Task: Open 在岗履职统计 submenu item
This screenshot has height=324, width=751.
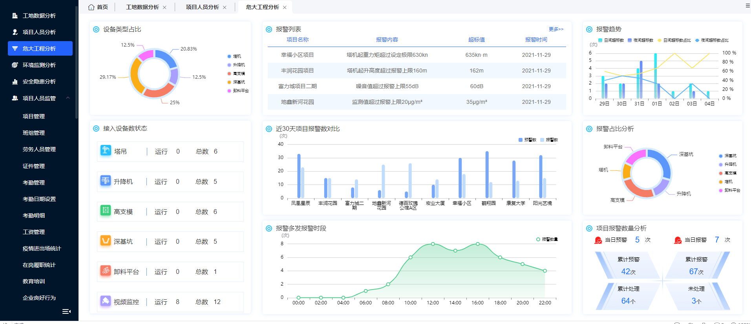Action: [x=39, y=265]
